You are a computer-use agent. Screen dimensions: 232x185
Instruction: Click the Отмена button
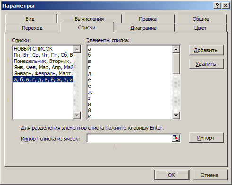point(210,175)
